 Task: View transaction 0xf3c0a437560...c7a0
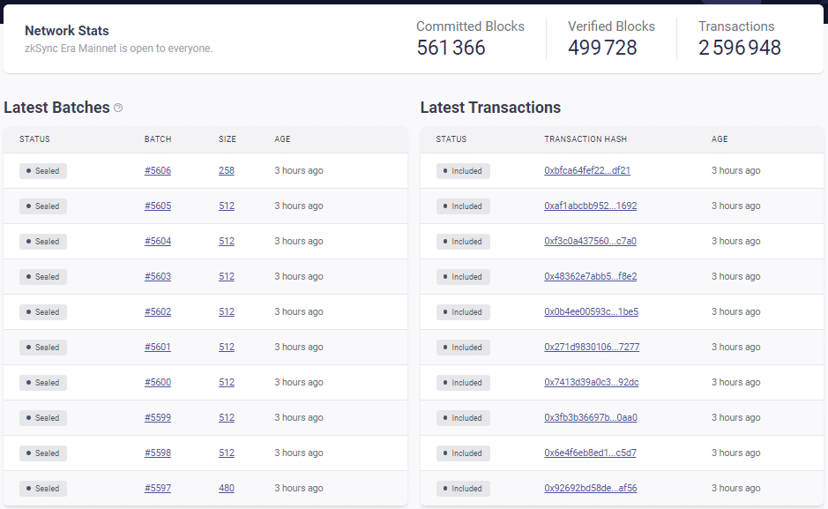click(590, 241)
